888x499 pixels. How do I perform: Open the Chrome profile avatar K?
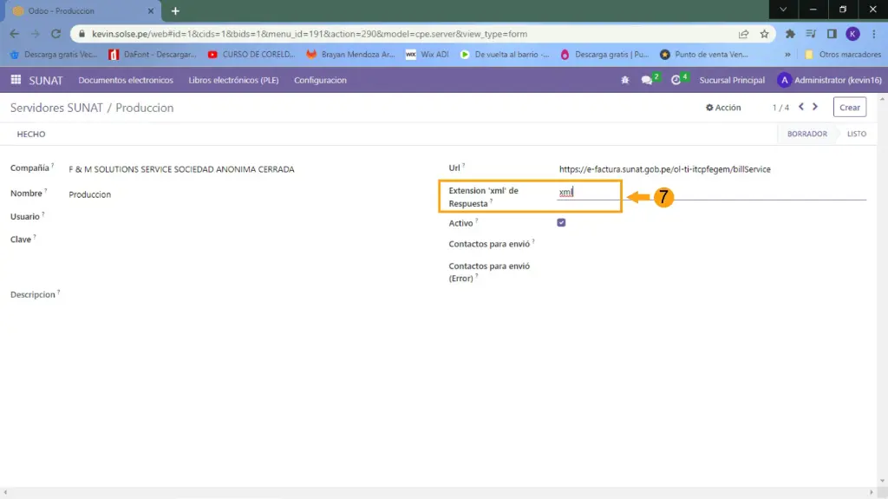click(852, 34)
